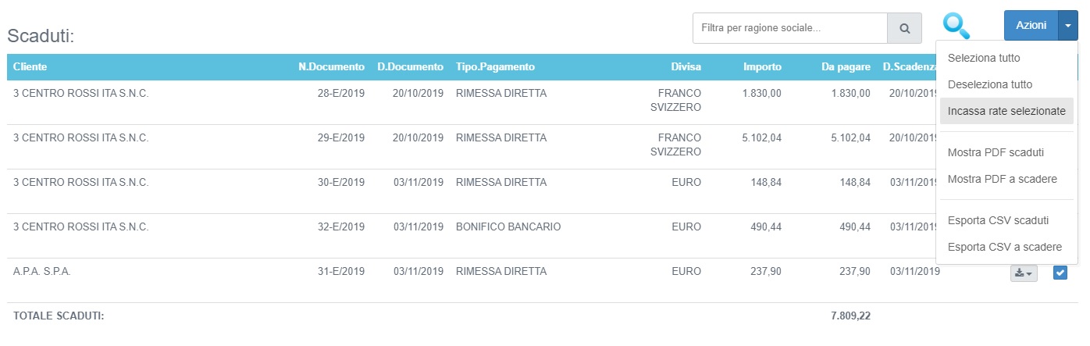This screenshot has height=346, width=1090.
Task: Click the search button beside the filter field
Action: point(904,28)
